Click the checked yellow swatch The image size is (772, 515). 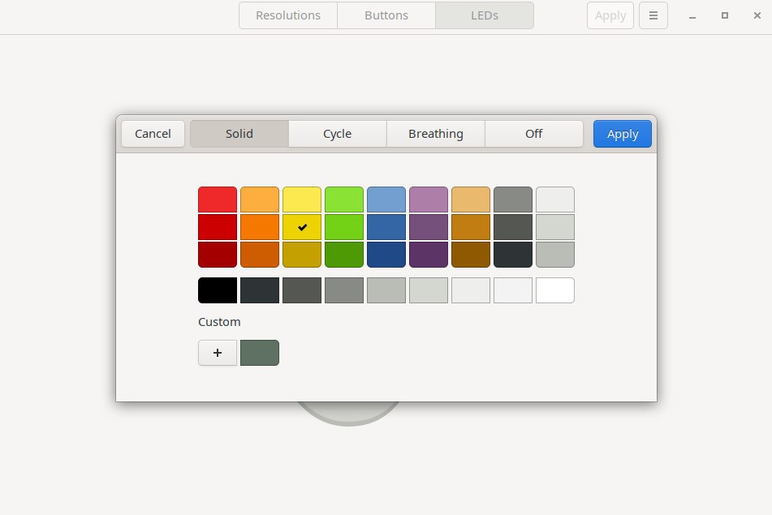click(x=302, y=227)
